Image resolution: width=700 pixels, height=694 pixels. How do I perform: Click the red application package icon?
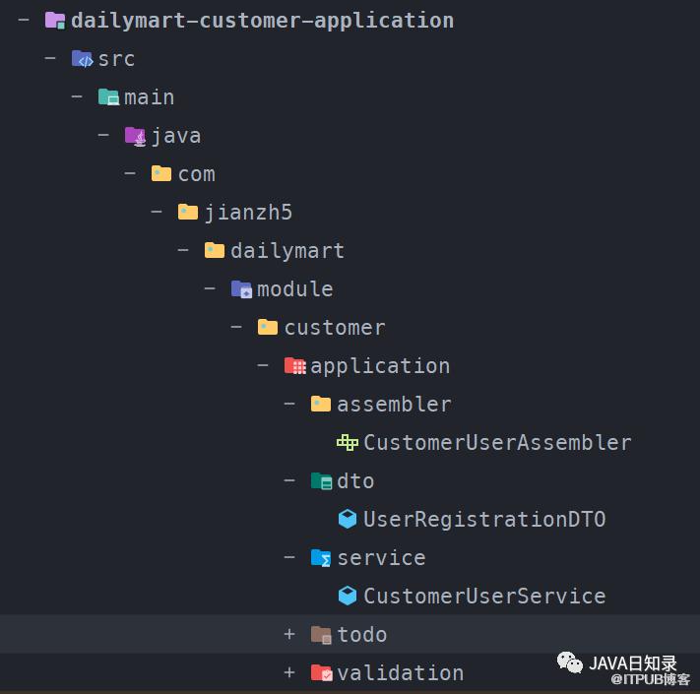tap(294, 366)
